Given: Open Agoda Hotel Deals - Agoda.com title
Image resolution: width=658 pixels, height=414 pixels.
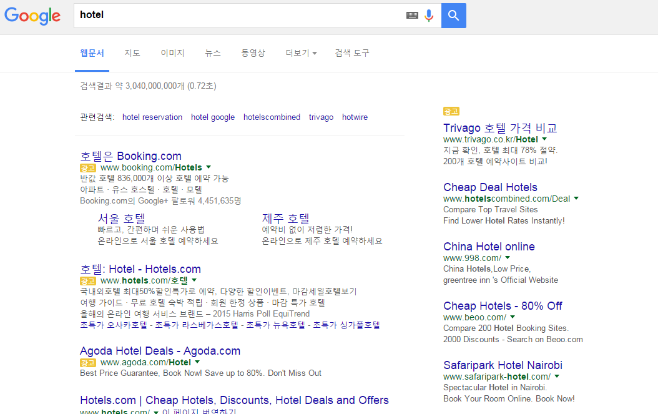Looking at the screenshot, I should [x=160, y=351].
